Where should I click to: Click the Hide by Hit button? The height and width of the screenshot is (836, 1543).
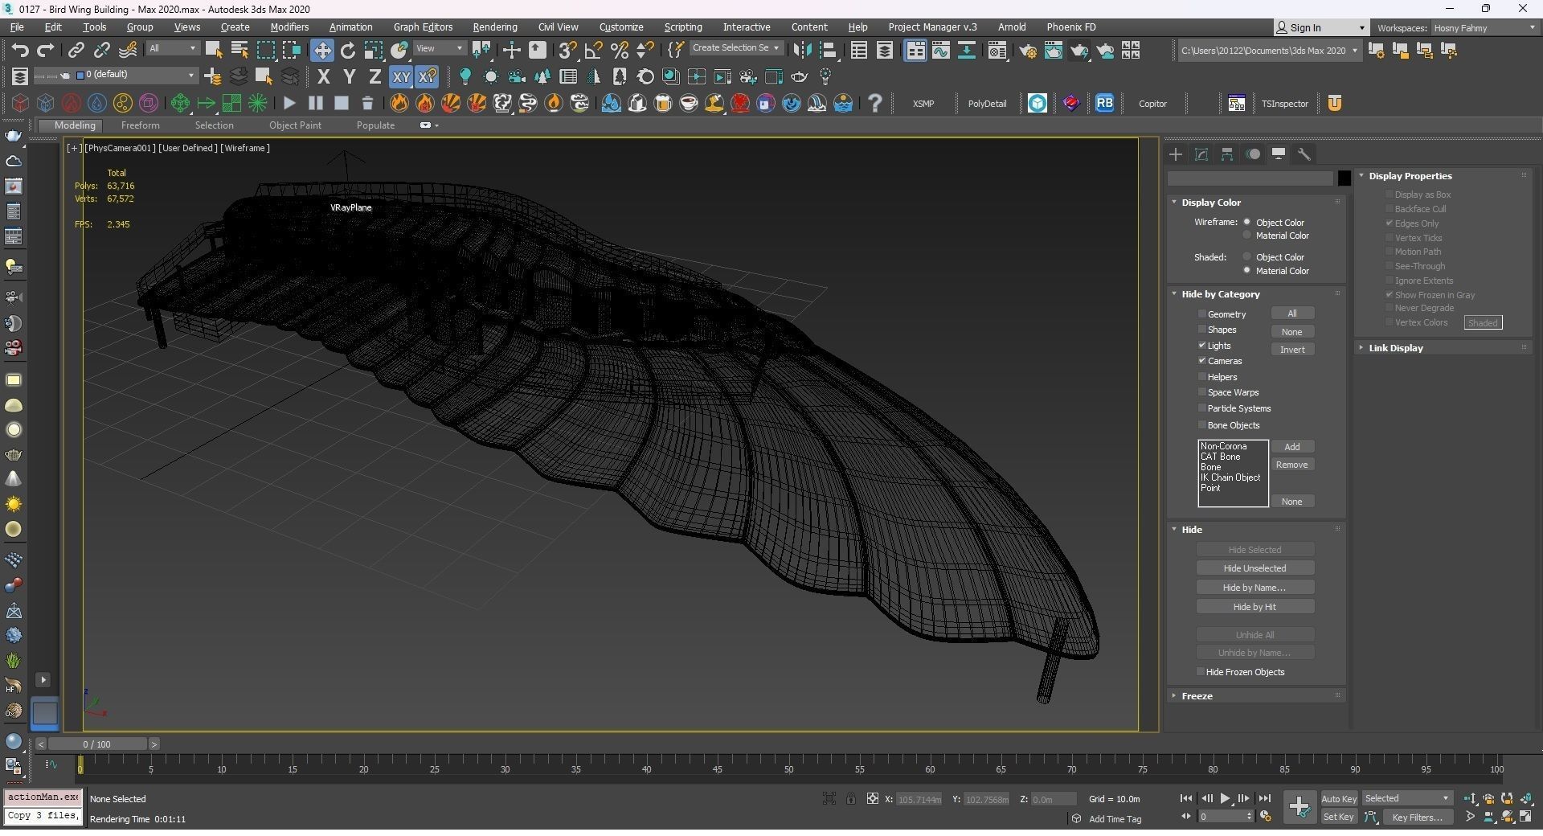click(1254, 607)
